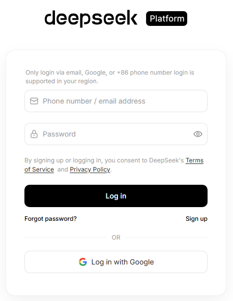Click empty space below the Google button
233x301 pixels.
116,284
